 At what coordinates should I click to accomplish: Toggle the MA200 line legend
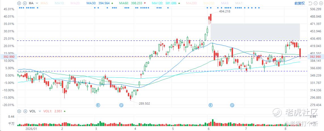tap(191, 3)
